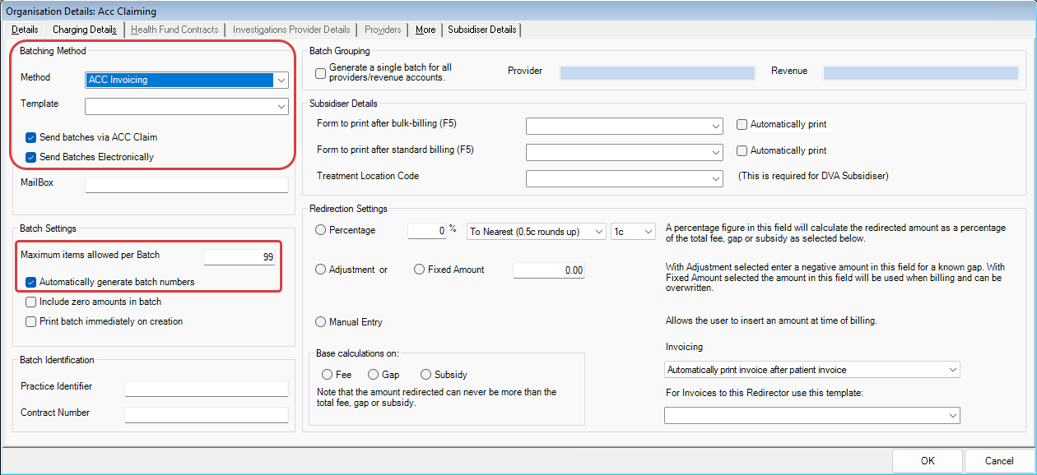Open the Health Fund Contracts tab
Image resolution: width=1037 pixels, height=475 pixels.
pyautogui.click(x=174, y=30)
